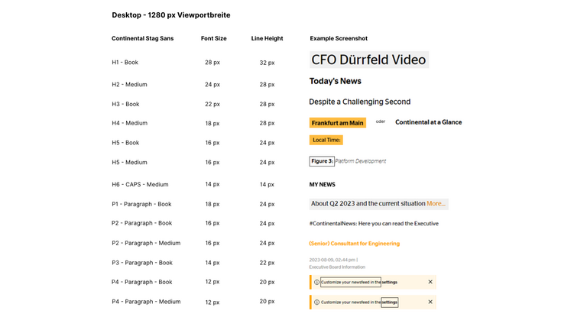Click 'Despite a Challenging Second' heading sample
This screenshot has width=587, height=330.
coord(359,102)
